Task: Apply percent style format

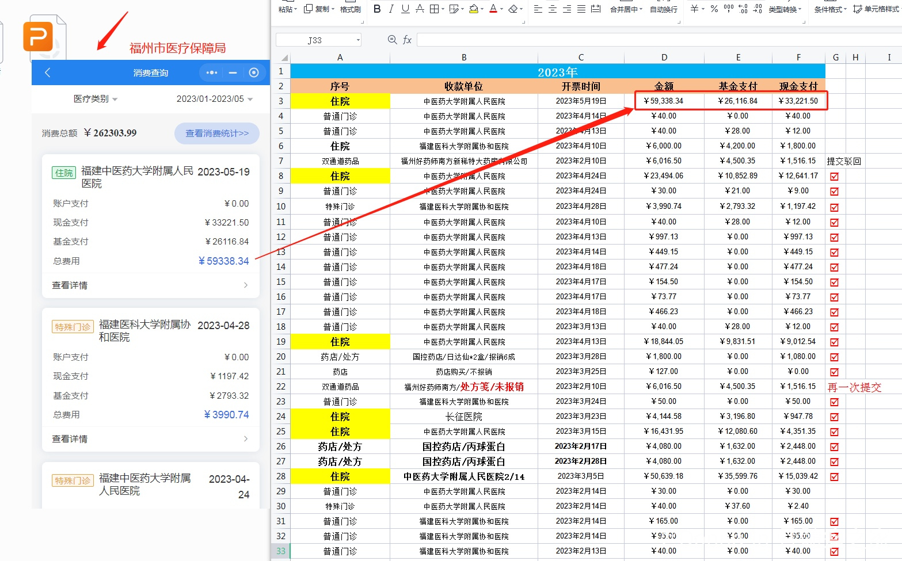Action: tap(714, 9)
